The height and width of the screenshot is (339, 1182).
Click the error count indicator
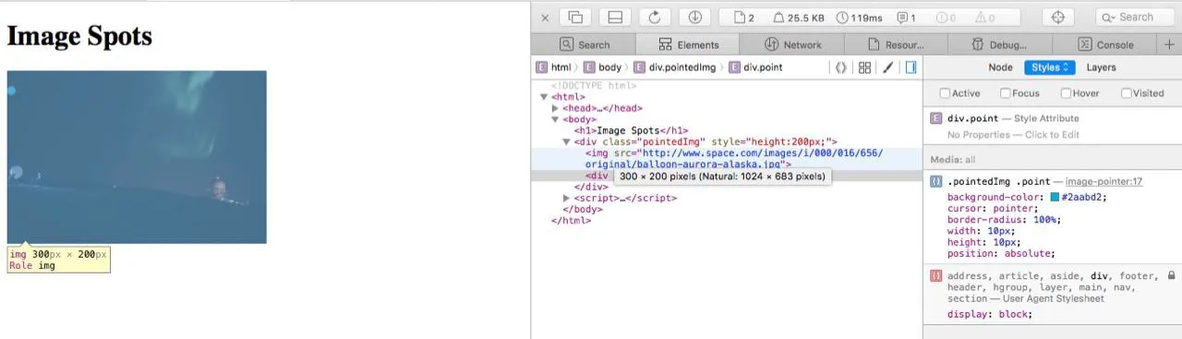click(945, 18)
